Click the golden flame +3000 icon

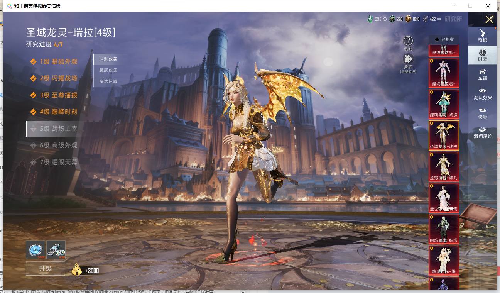(x=77, y=269)
